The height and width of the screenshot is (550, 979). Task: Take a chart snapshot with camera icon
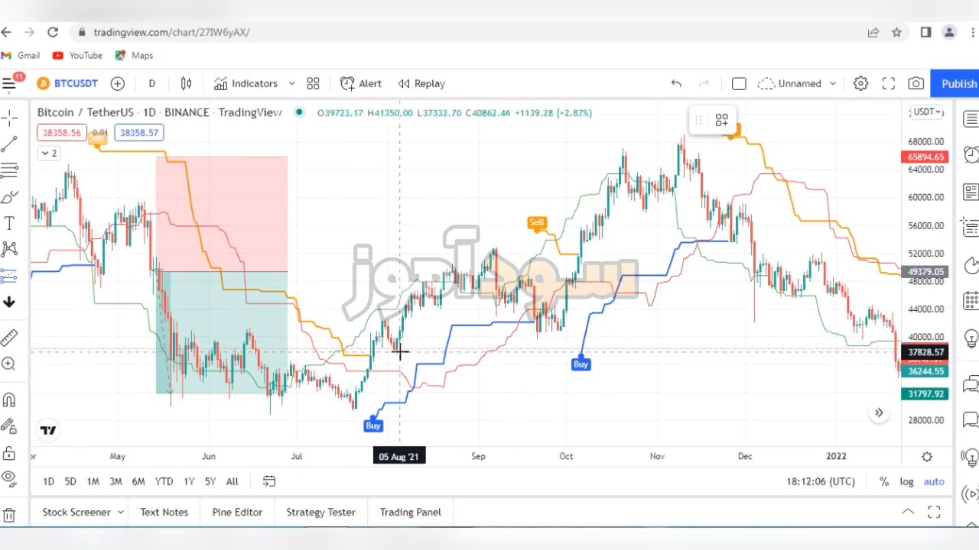pos(916,83)
